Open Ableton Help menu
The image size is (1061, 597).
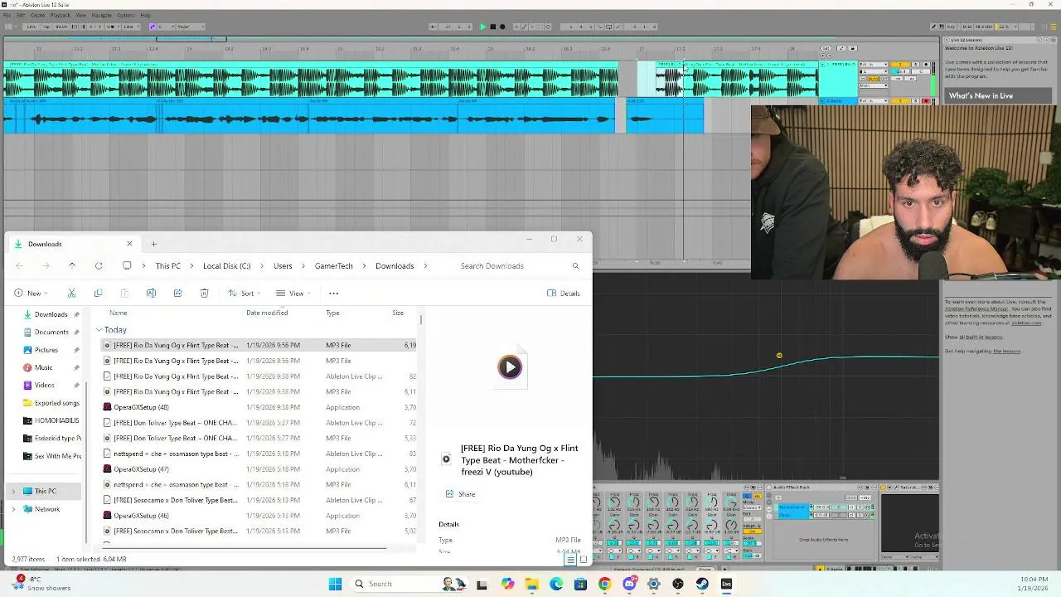[145, 15]
